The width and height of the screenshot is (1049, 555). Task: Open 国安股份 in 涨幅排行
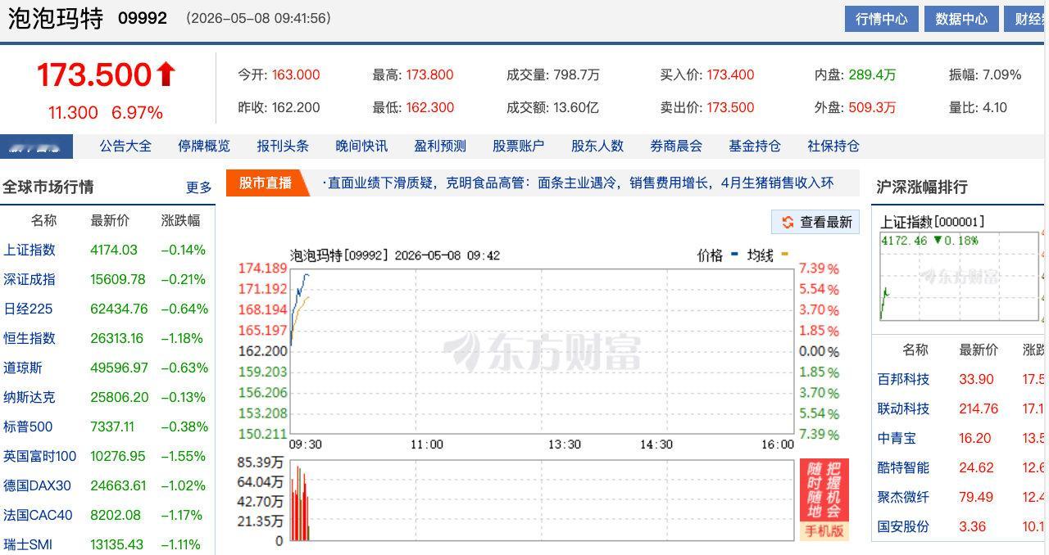[x=903, y=526]
